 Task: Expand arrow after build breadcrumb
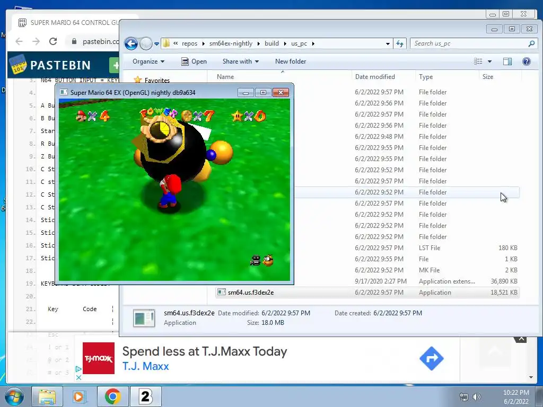click(285, 43)
